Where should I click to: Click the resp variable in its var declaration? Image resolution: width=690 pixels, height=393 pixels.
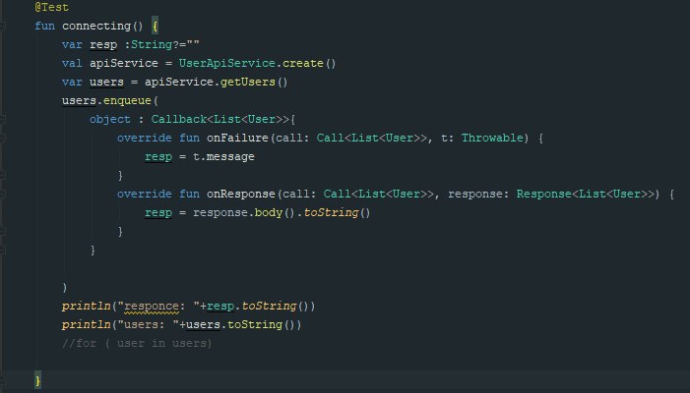(x=103, y=45)
